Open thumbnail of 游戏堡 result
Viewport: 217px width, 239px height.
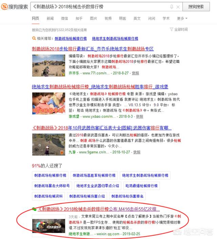tap(49, 103)
